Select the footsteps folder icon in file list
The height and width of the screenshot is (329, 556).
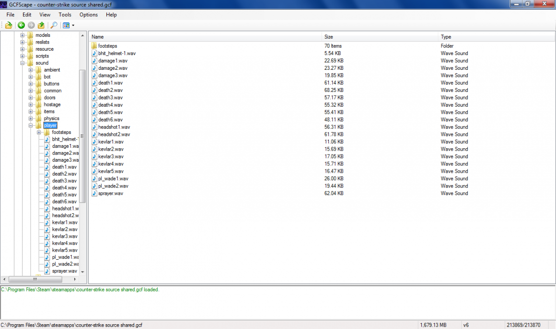tap(94, 46)
